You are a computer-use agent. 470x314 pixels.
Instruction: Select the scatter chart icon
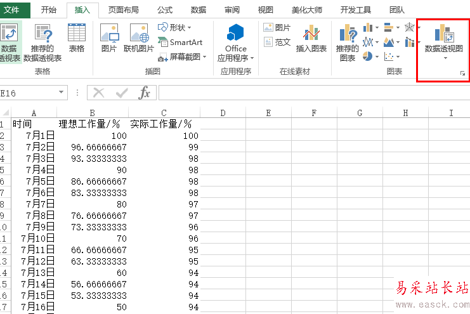388,56
